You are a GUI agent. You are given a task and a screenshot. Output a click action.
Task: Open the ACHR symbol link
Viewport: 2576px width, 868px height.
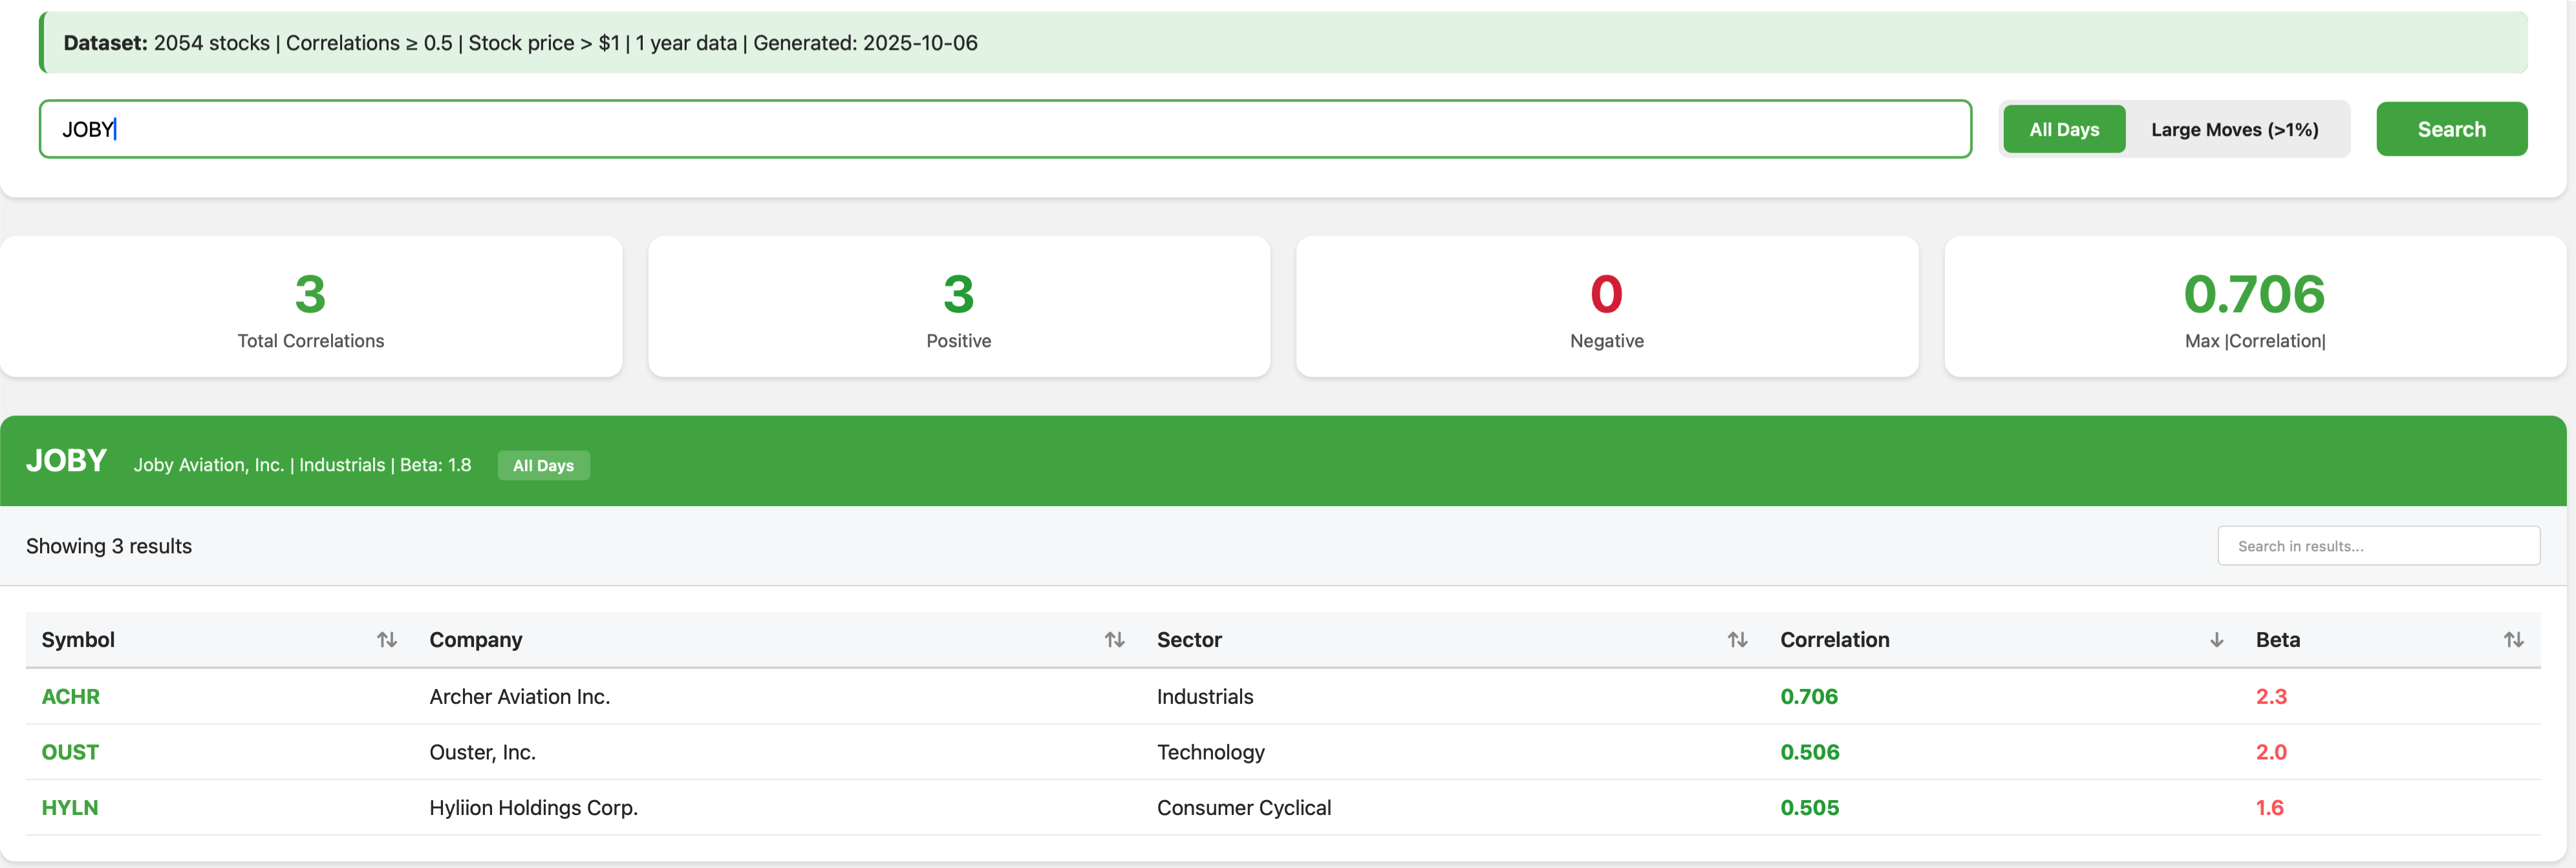click(70, 697)
